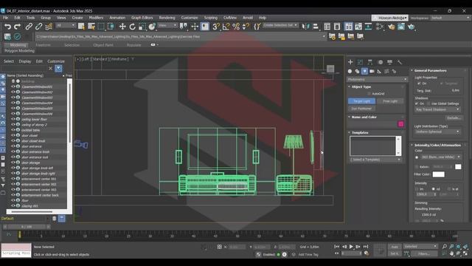Activate Select and Scale tool
472x266 pixels.
(x=142, y=27)
